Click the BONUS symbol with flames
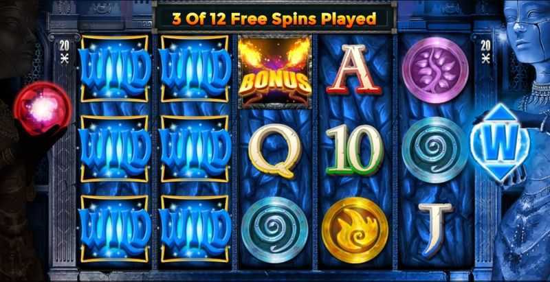550x282 pixels. (x=274, y=72)
